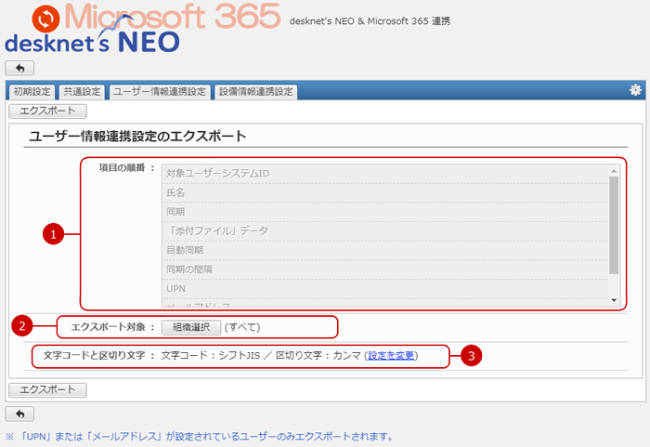This screenshot has width=650, height=447.
Task: Select the 氏名 list item
Action: point(384,193)
